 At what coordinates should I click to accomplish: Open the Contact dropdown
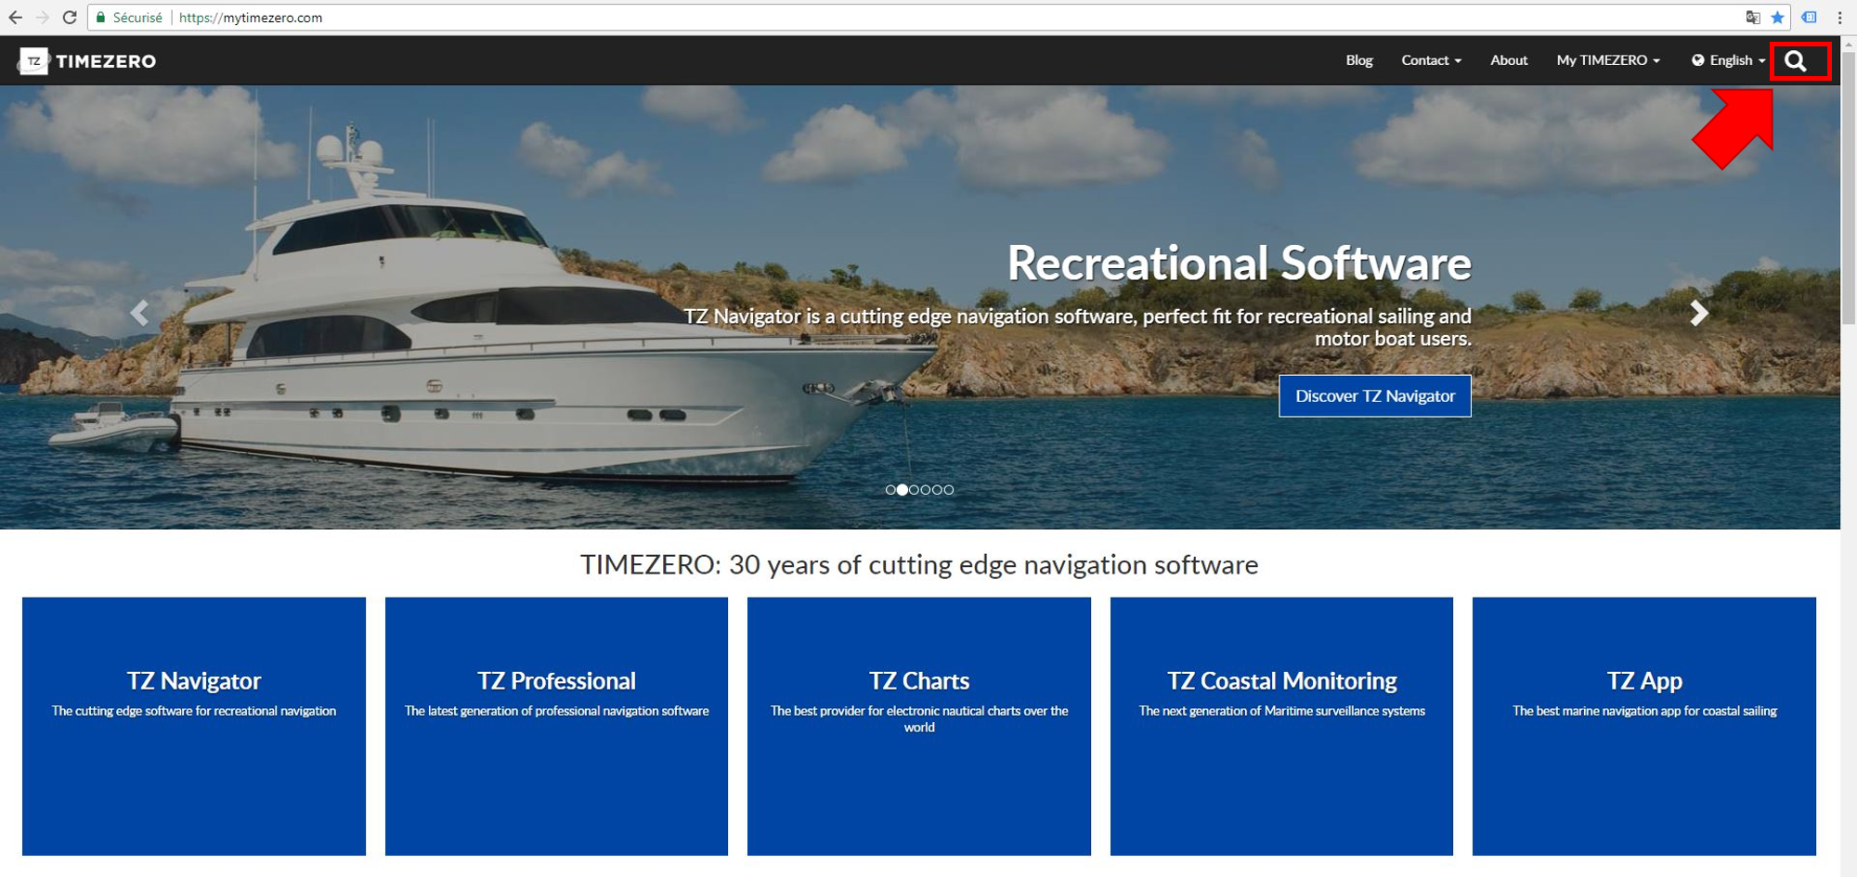click(1427, 60)
